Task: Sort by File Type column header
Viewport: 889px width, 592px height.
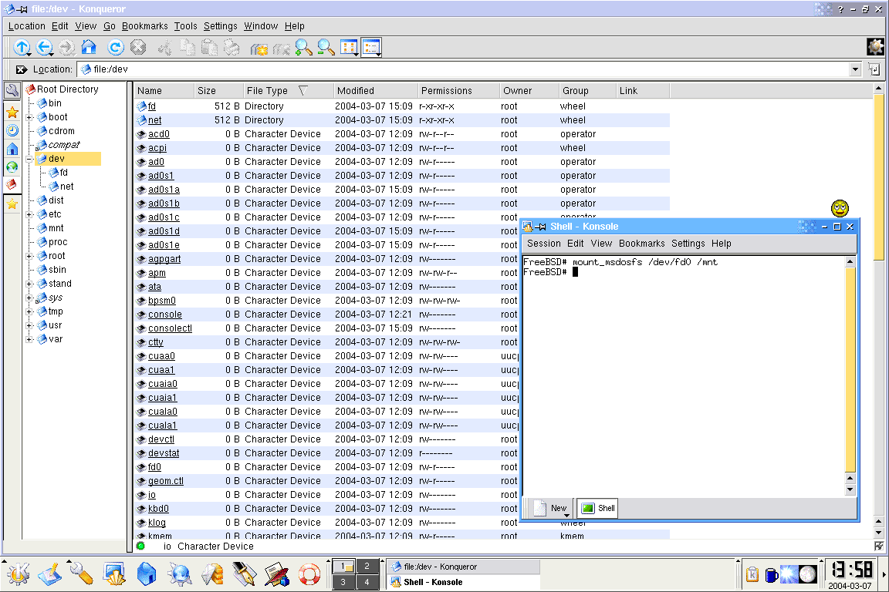Action: 287,91
